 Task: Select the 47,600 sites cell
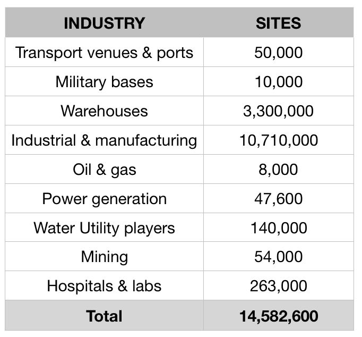point(278,199)
